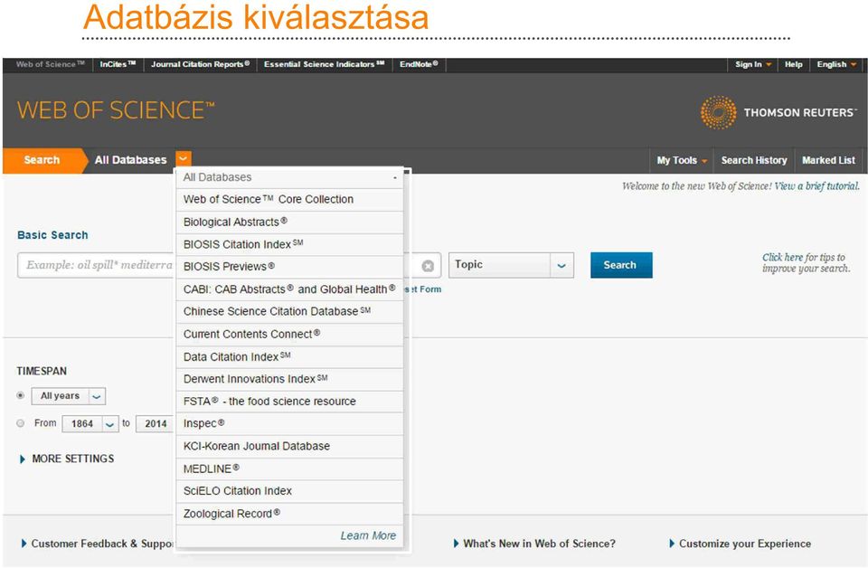This screenshot has width=868, height=568.
Task: Open the 2014 end year dropdown
Action: click(x=156, y=424)
